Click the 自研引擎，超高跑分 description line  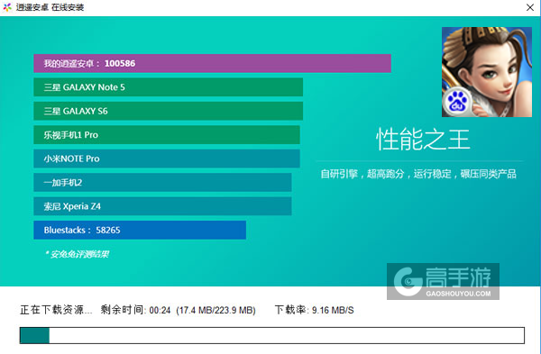tap(418, 174)
